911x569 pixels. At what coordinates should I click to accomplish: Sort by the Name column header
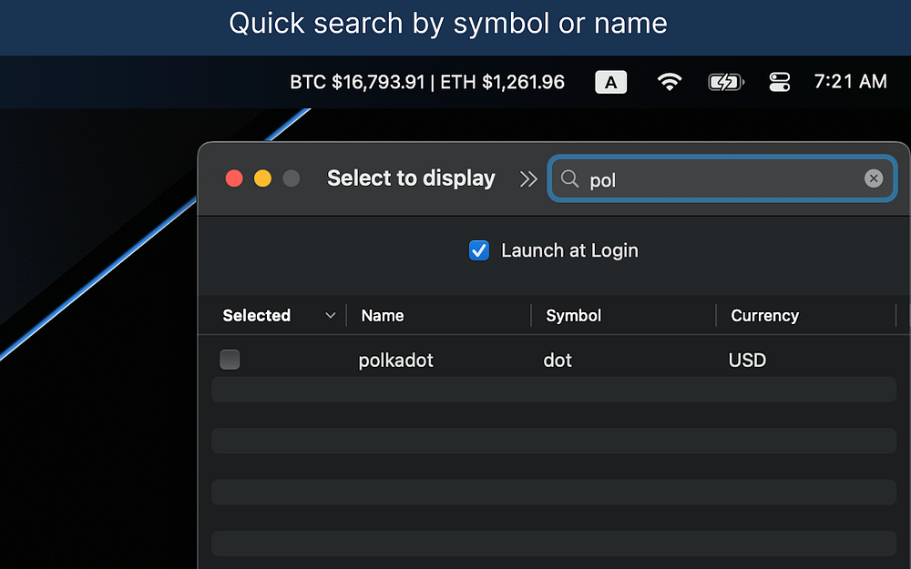coord(383,316)
